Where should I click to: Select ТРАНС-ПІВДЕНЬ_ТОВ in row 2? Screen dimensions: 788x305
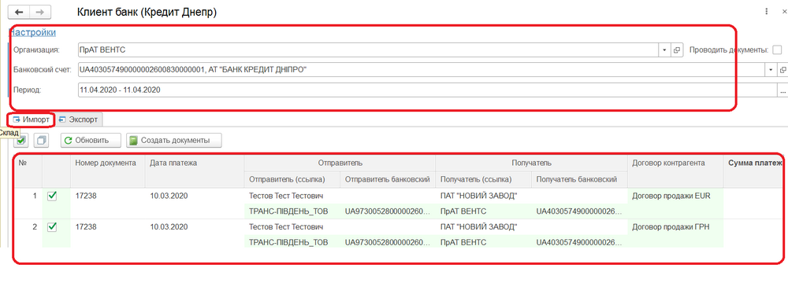(288, 242)
